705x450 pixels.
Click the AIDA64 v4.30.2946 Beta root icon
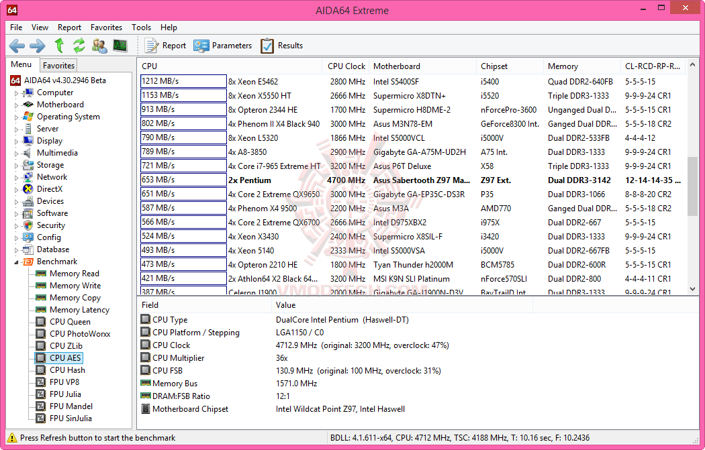15,80
